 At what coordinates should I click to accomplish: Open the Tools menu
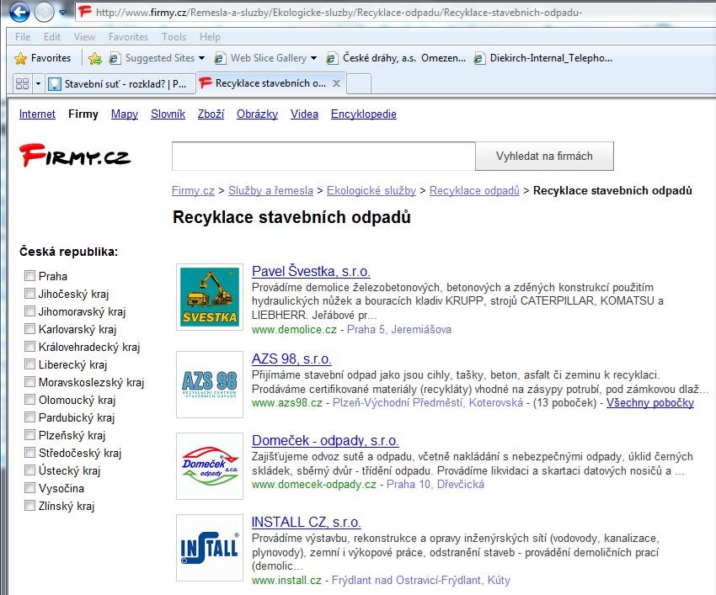coord(174,37)
